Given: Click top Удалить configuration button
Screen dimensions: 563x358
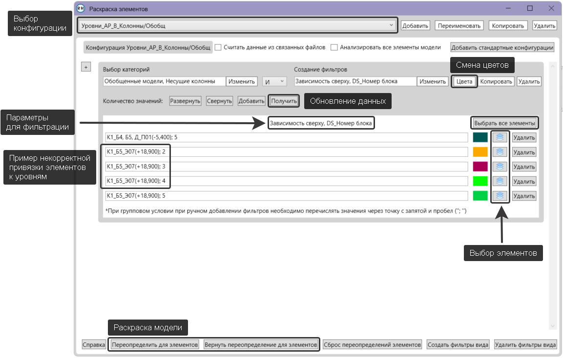Looking at the screenshot, I should [x=544, y=25].
